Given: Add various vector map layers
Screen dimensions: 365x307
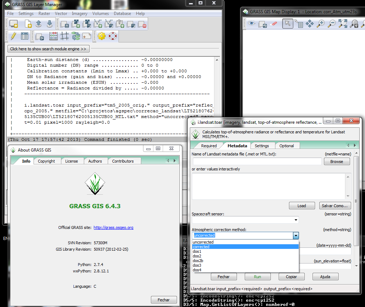Looking at the screenshot, I should click(109, 24).
